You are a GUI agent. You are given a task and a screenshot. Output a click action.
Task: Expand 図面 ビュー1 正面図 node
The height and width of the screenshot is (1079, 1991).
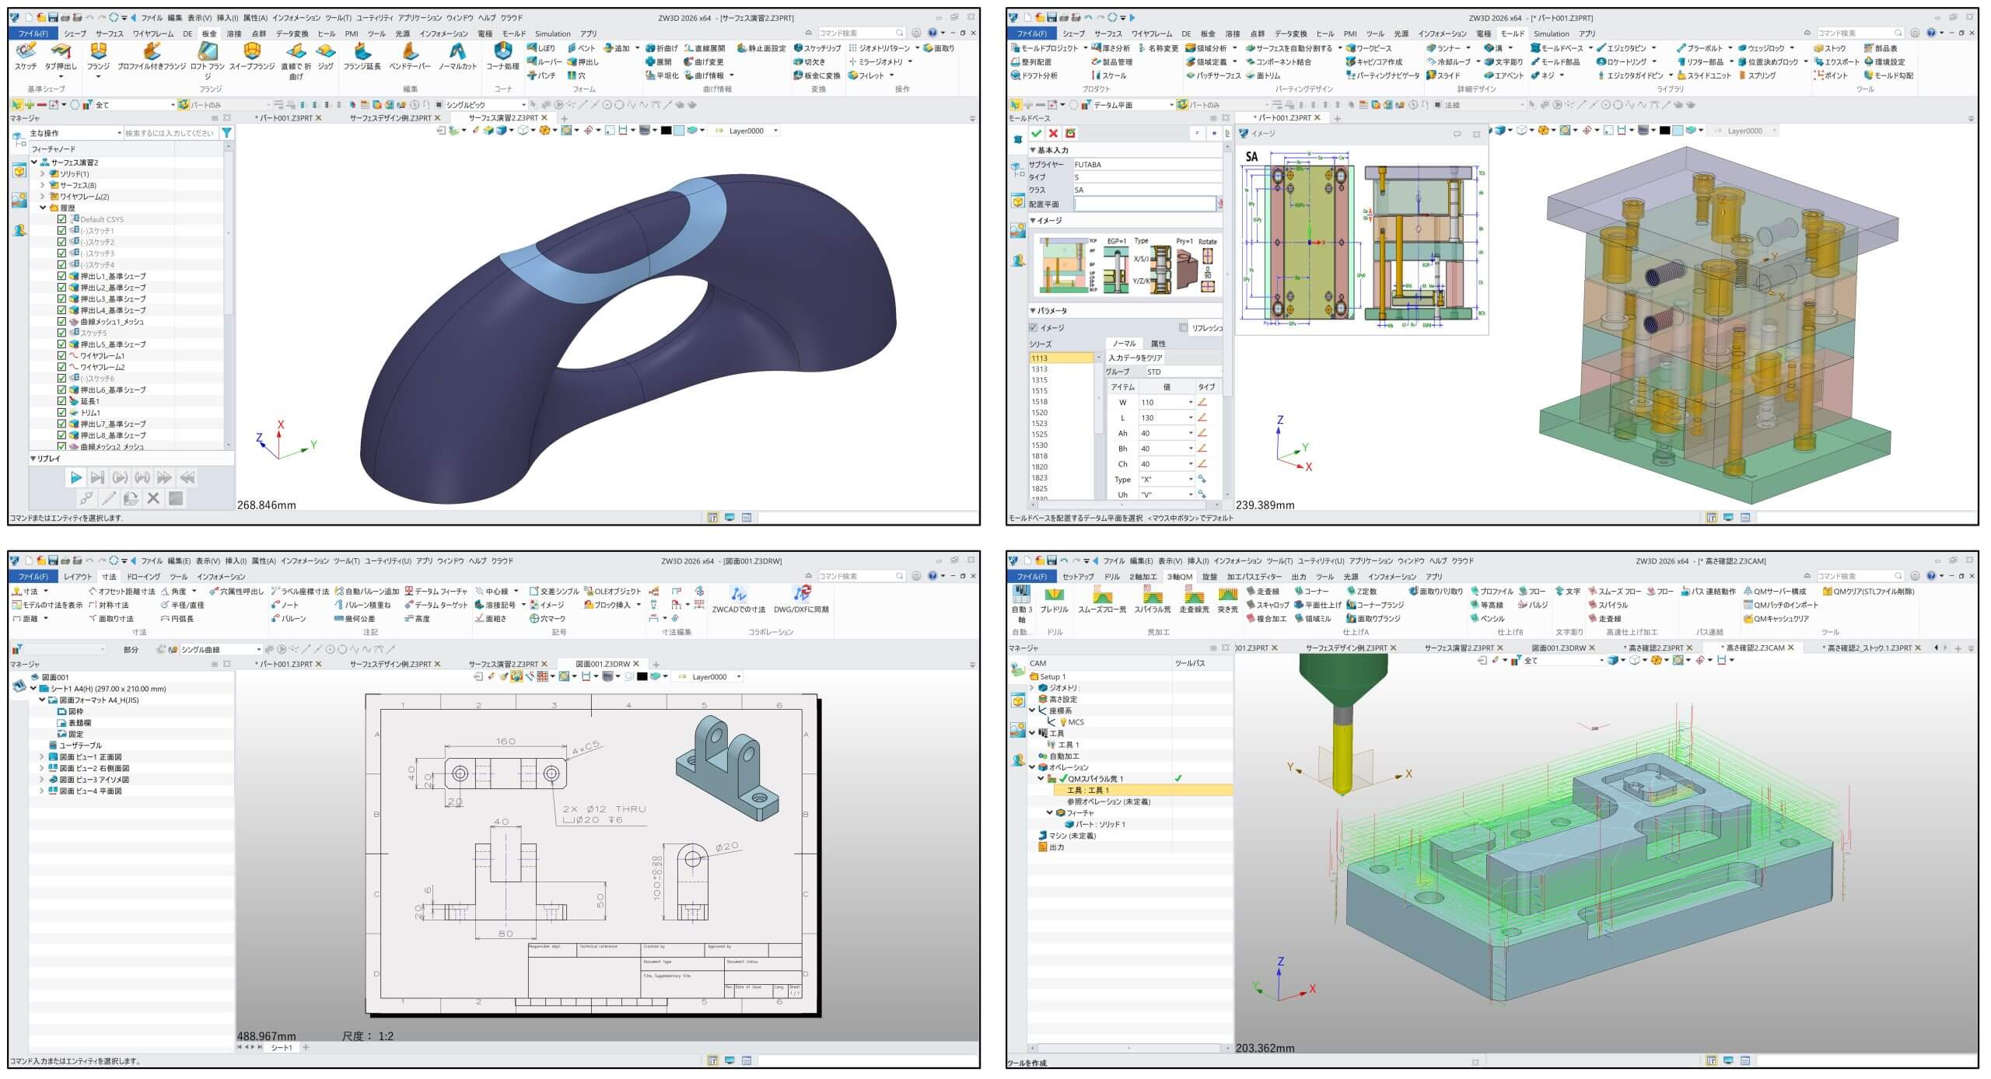coord(42,757)
